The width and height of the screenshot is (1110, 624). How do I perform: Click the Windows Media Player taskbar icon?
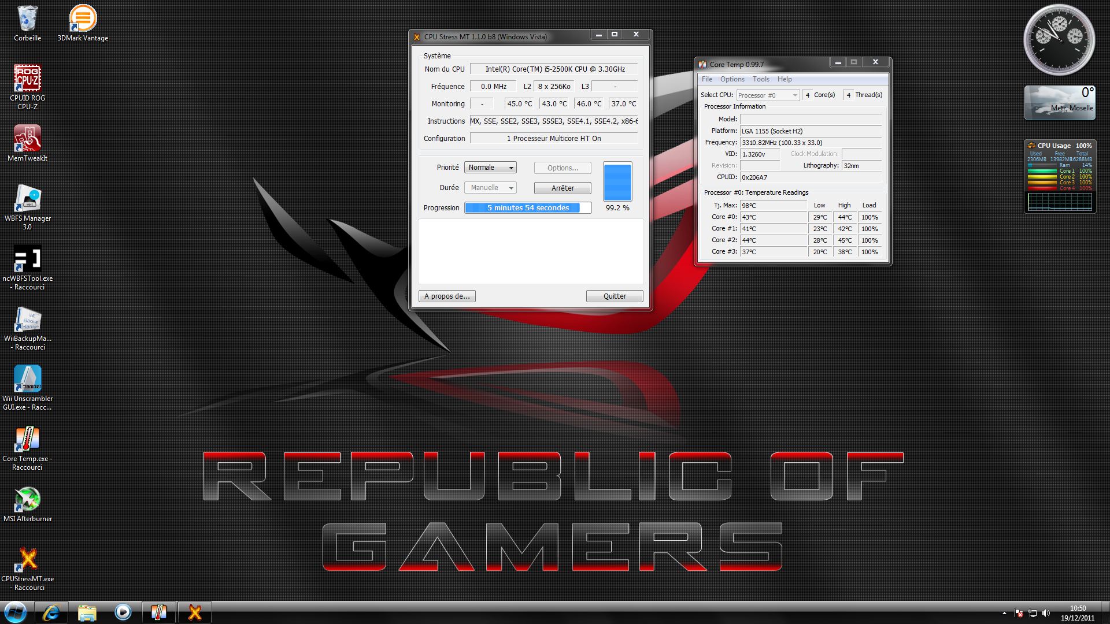[x=123, y=612]
